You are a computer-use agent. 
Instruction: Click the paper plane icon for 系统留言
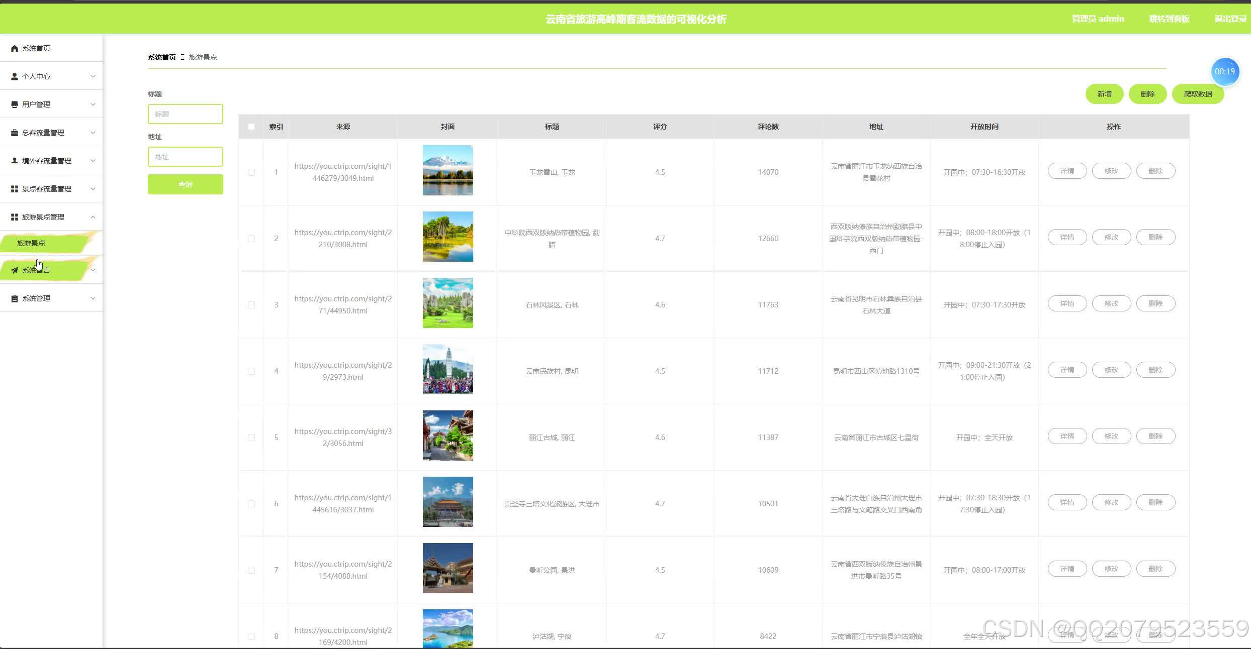tap(15, 270)
